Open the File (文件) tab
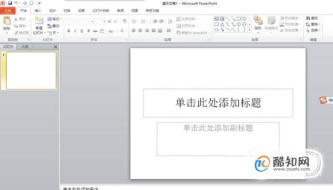 pos(8,11)
